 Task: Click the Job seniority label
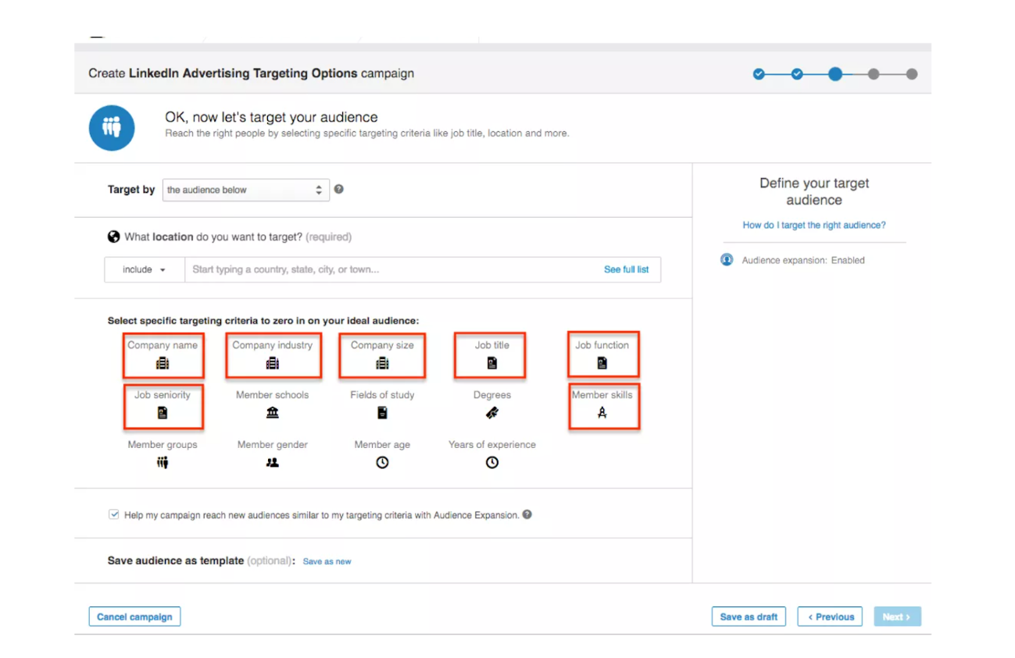point(163,395)
